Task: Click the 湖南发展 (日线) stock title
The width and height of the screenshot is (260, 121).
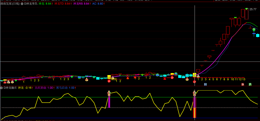Action: pyautogui.click(x=10, y=4)
